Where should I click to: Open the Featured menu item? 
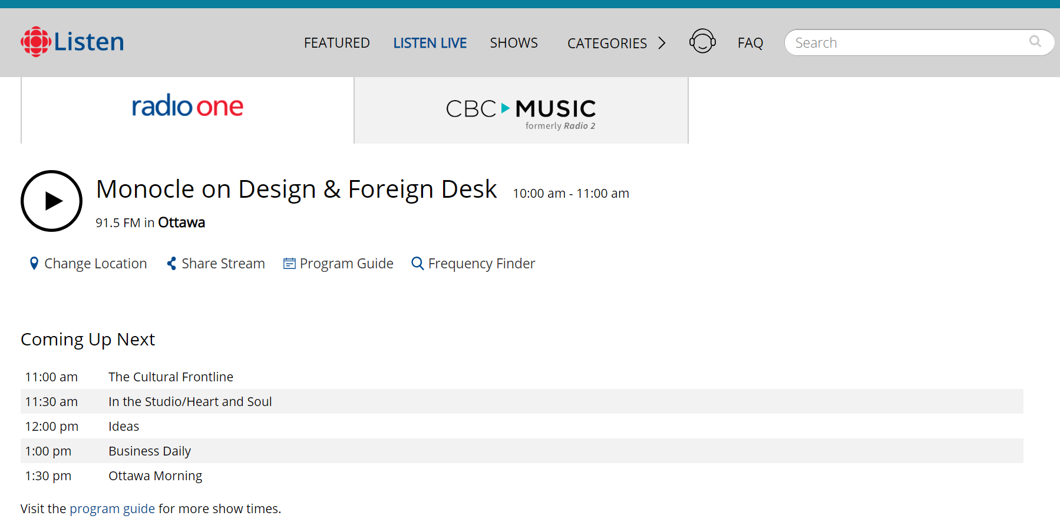tap(336, 43)
